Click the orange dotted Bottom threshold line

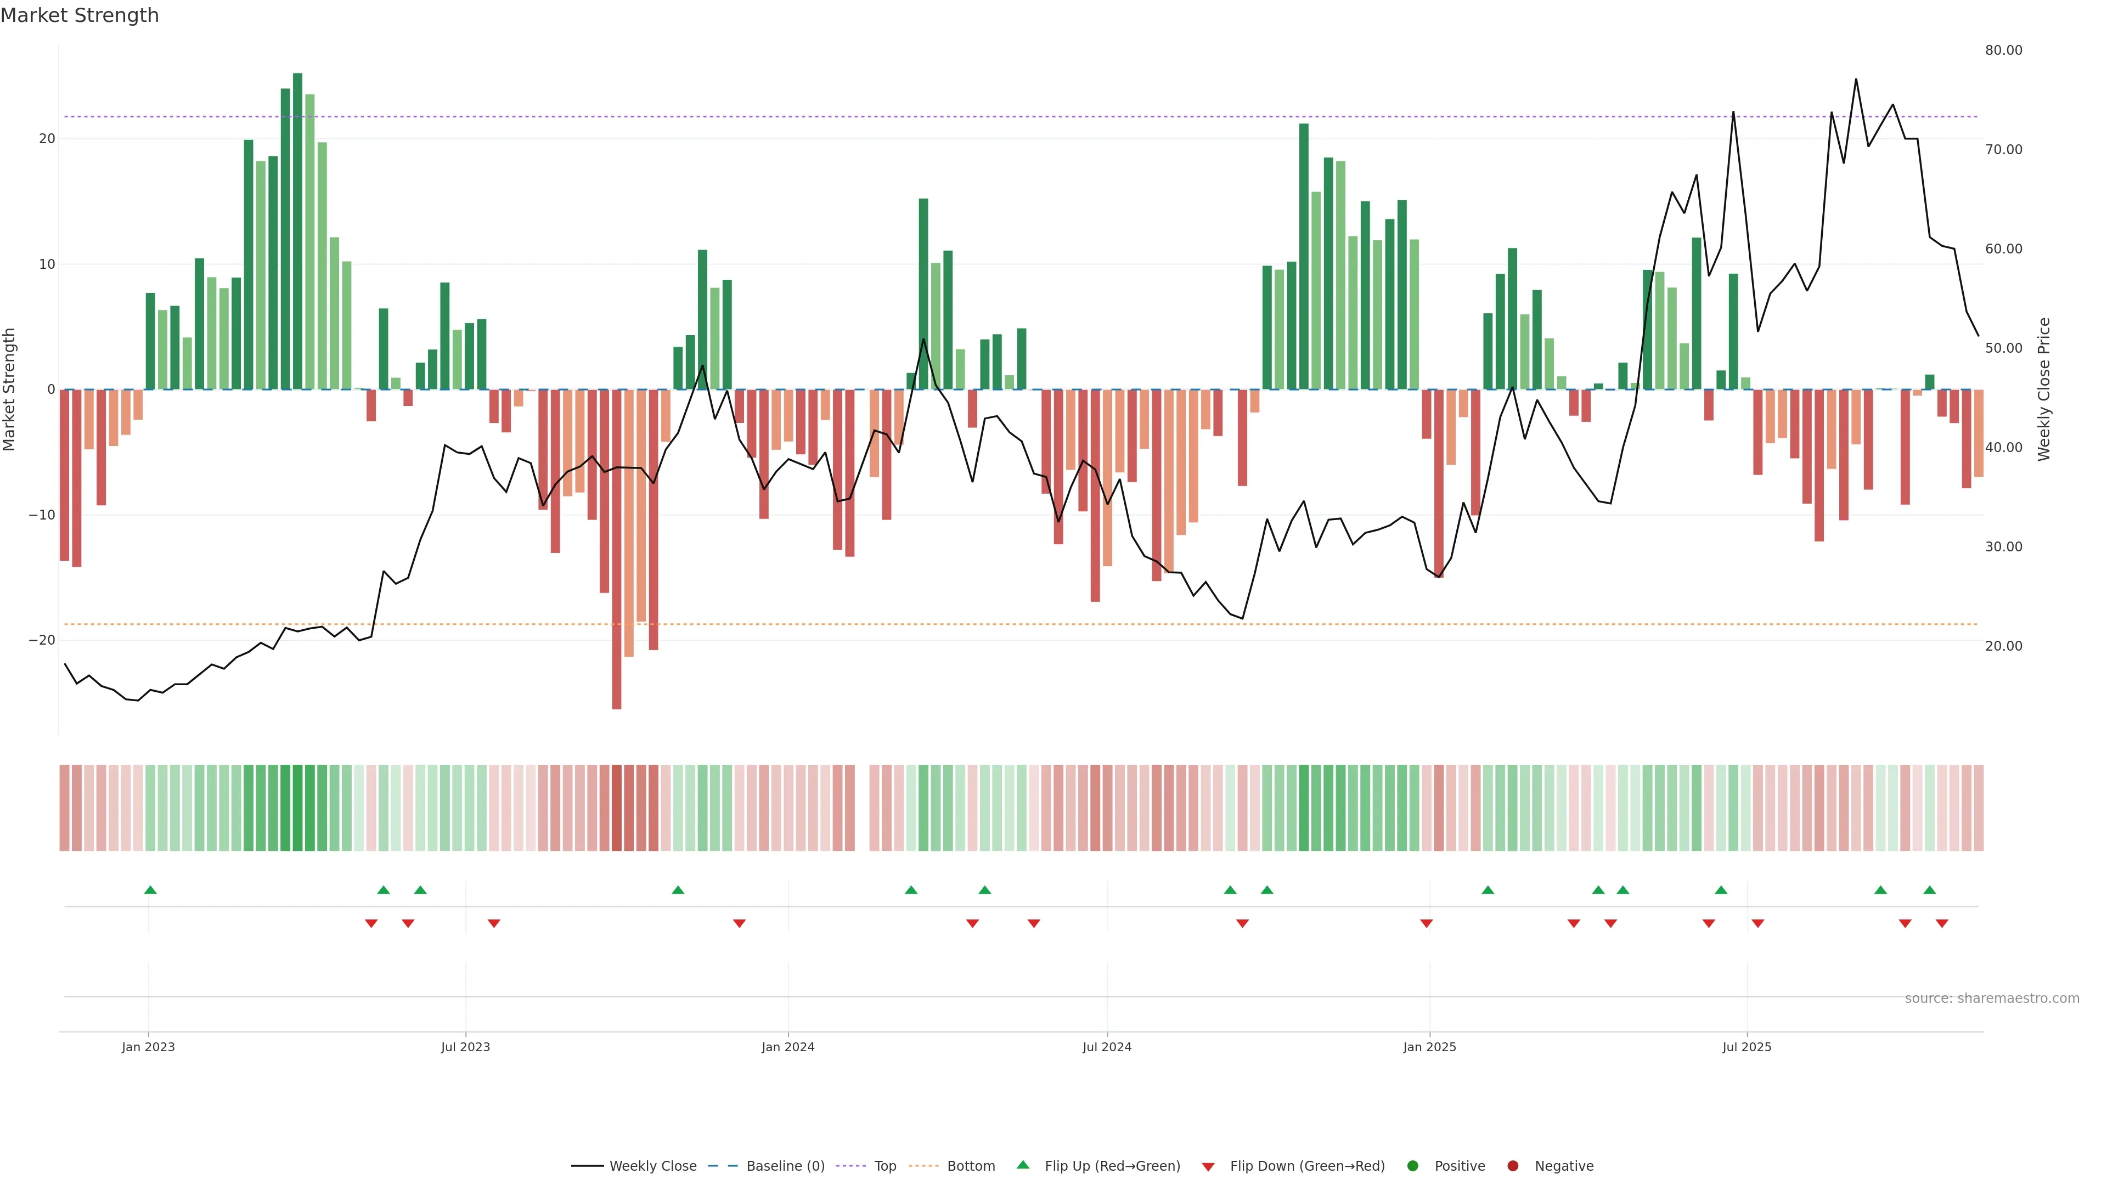(x=818, y=624)
